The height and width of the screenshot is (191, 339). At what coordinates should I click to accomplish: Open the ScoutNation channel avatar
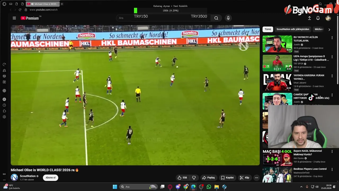point(14,177)
